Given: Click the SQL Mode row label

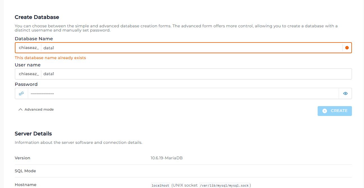Looking at the screenshot, I should tap(25, 171).
